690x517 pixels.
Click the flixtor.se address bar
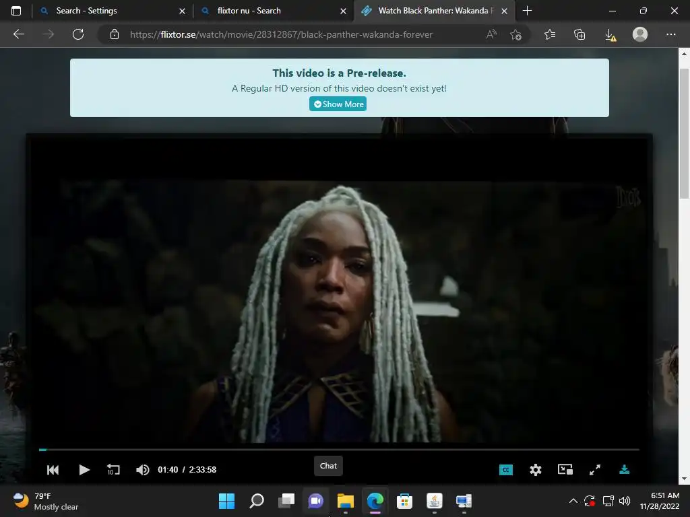click(x=281, y=34)
